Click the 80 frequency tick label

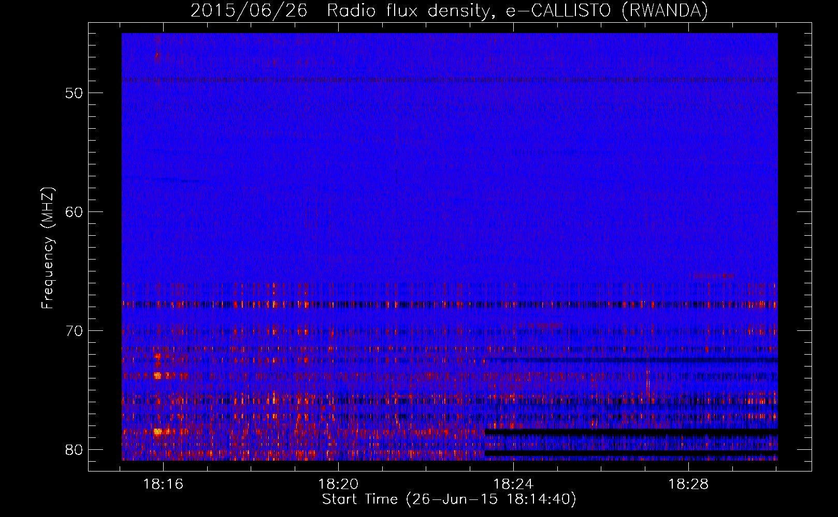pyautogui.click(x=74, y=449)
